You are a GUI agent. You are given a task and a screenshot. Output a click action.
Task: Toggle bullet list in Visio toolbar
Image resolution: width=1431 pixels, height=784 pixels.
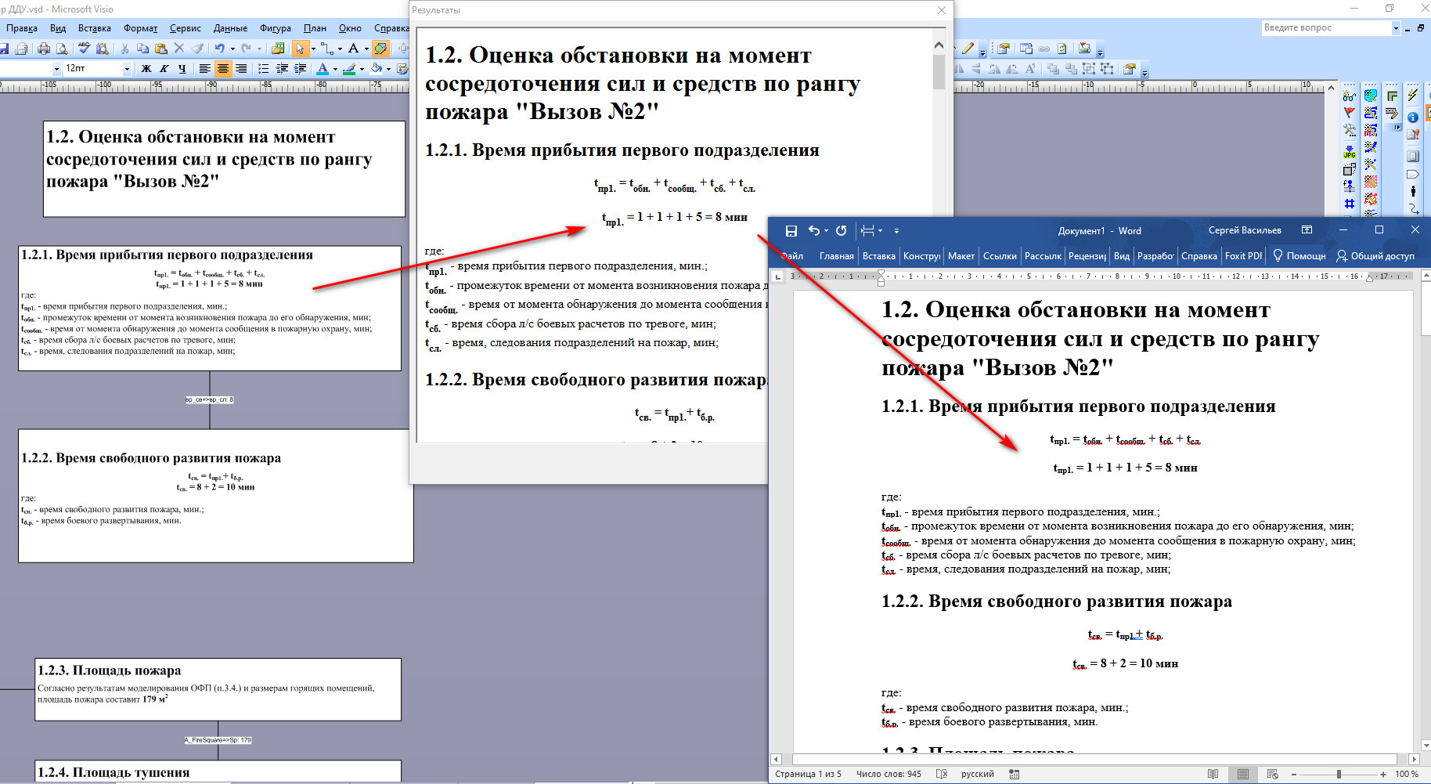tap(263, 69)
